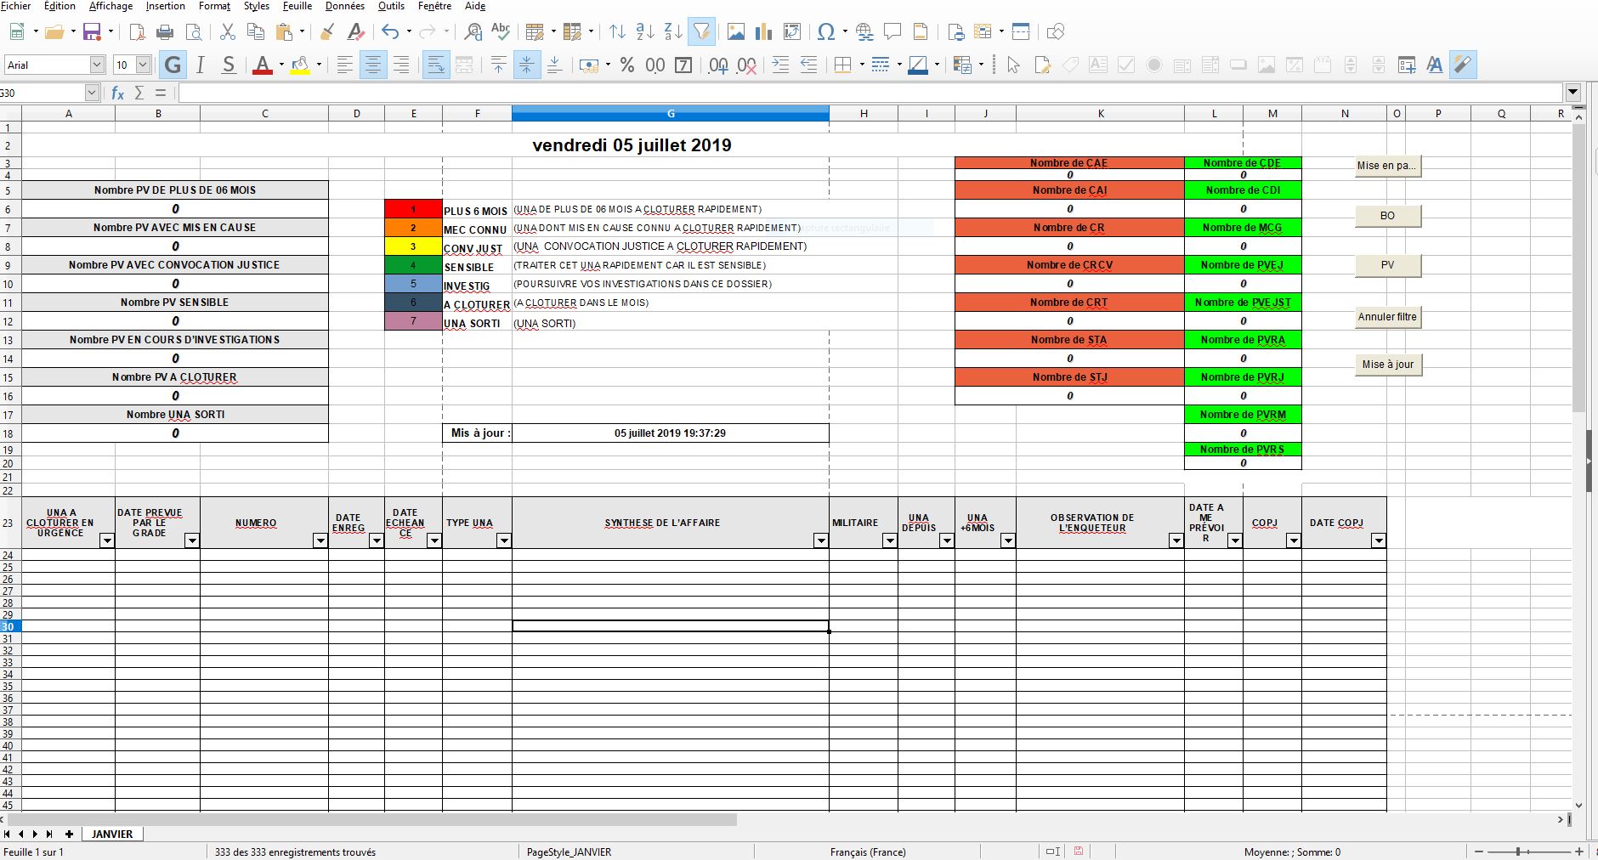Toggle bold formatting with the G icon
The height and width of the screenshot is (860, 1598).
point(173,65)
